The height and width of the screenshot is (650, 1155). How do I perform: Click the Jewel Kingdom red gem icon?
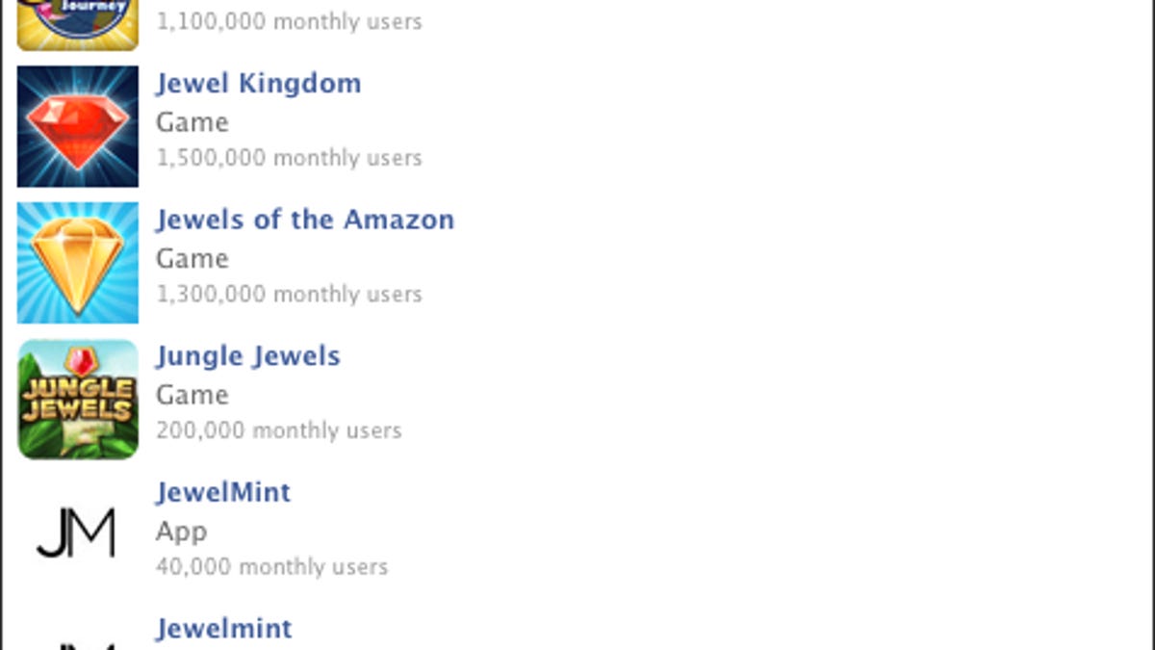pos(78,126)
